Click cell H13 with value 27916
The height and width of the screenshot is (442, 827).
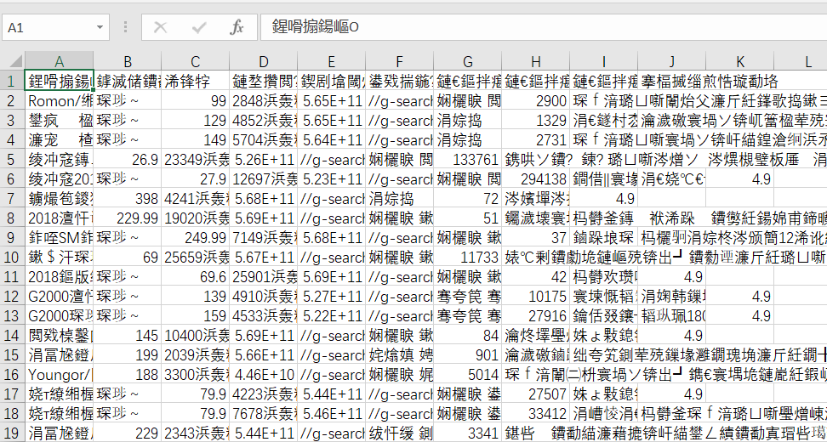(x=535, y=315)
